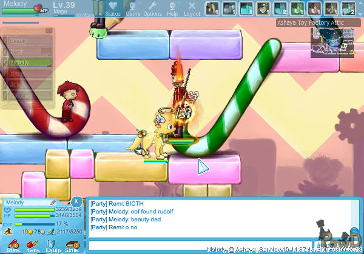This screenshot has width=364, height=254.
Task: Open the Items inventory
Action: point(32,244)
